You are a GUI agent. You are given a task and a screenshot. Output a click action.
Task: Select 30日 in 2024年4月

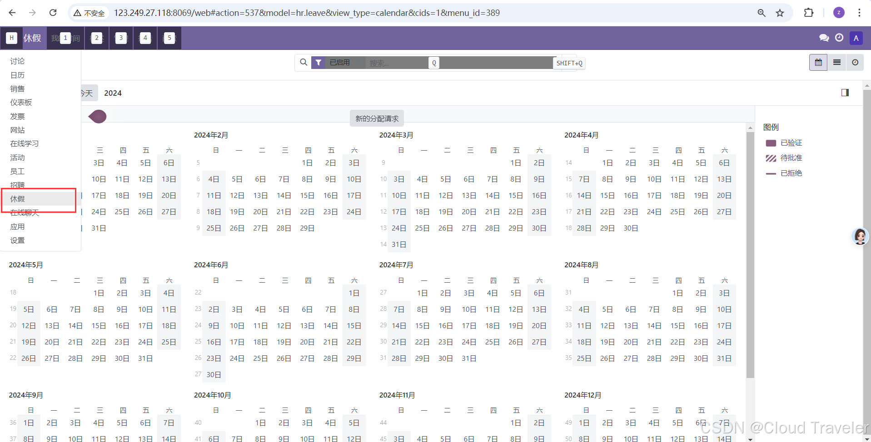(631, 228)
